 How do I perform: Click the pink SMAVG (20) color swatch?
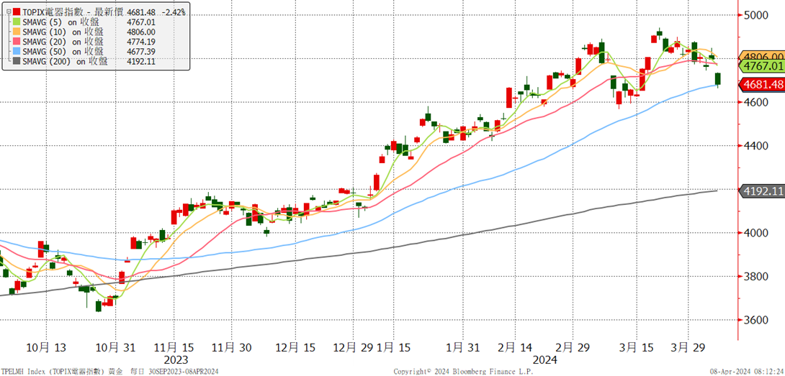click(17, 42)
